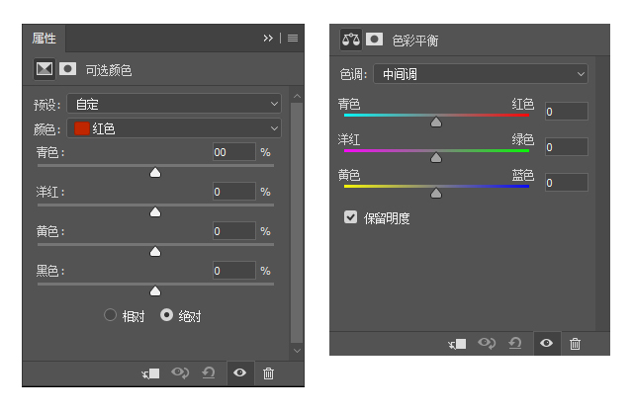
Task: Delete the Color Balance adjustment with the trash icon
Action: click(575, 344)
